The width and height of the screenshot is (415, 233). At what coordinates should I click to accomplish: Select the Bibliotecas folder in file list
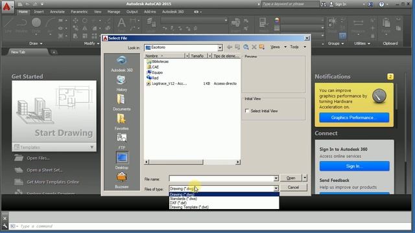coord(160,61)
